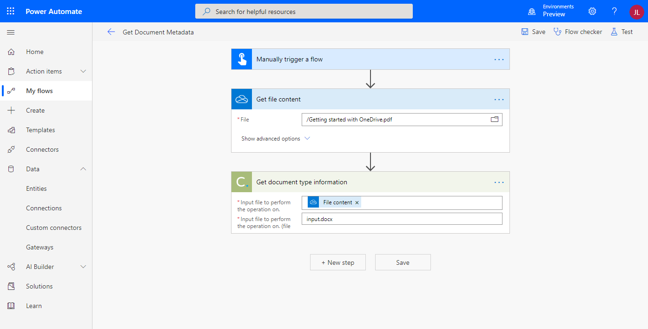Click the manual trigger icon
Screen dimensions: 648x329
[241, 59]
